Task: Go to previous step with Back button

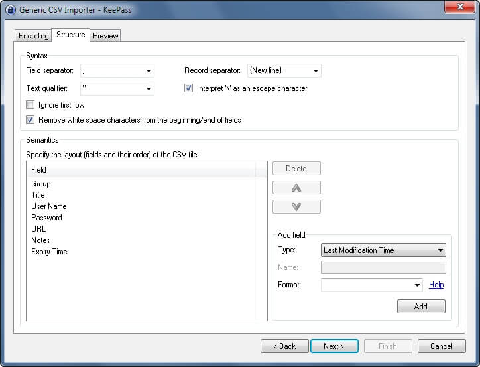Action: click(284, 346)
